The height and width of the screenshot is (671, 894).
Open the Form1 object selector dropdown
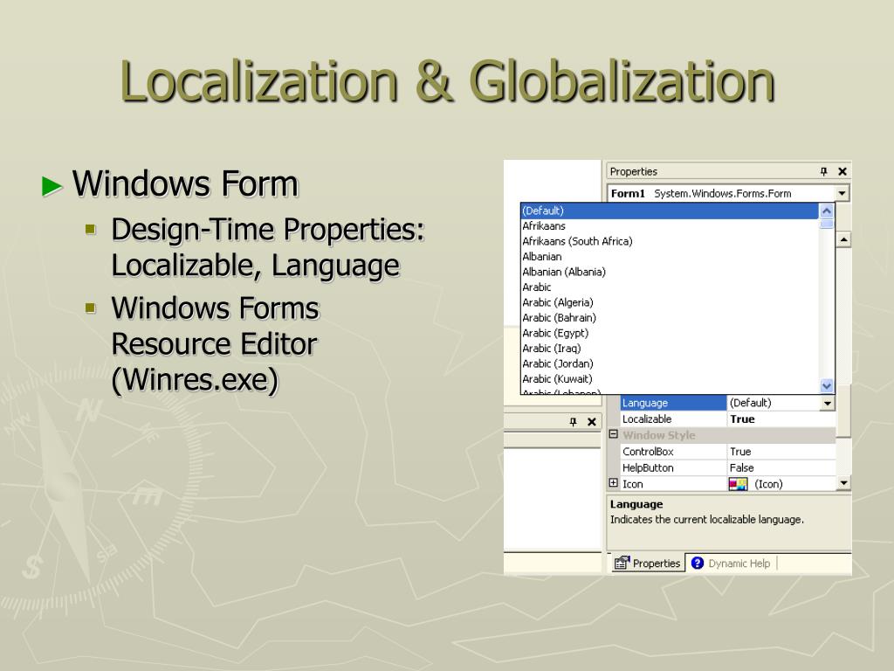point(842,193)
